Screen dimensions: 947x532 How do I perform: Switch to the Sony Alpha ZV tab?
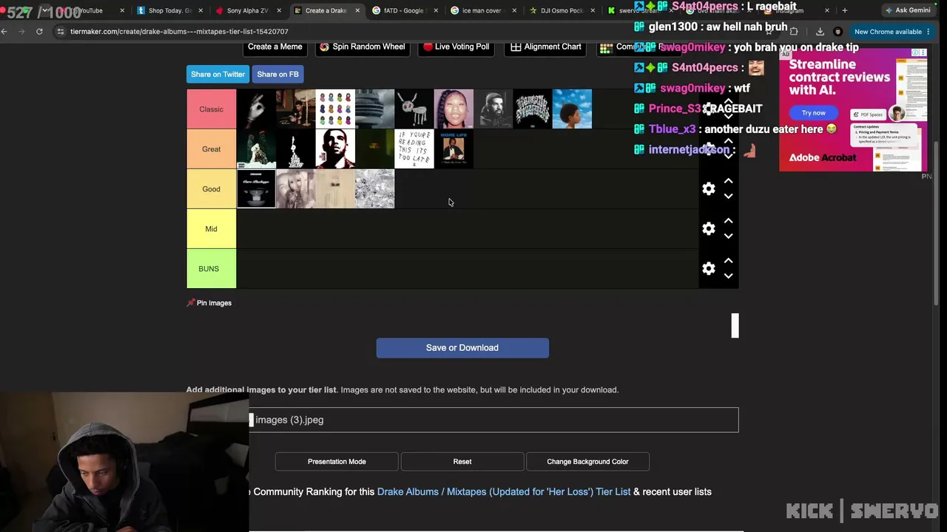click(x=247, y=11)
